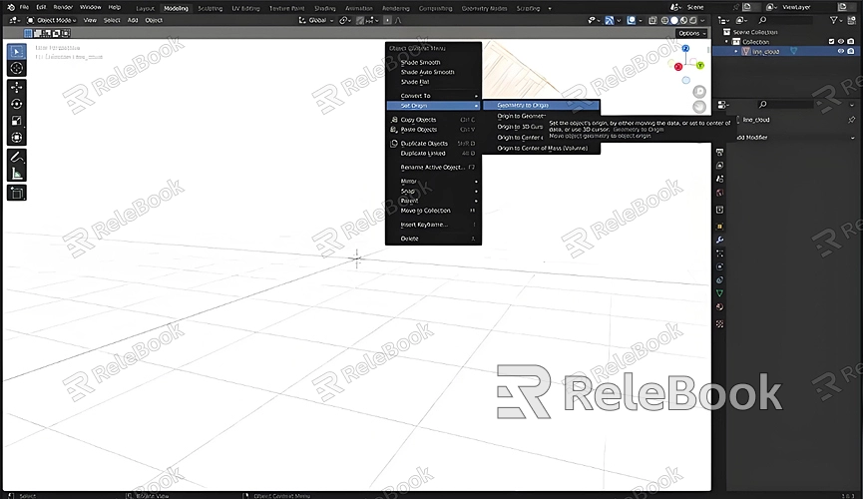Pick the Scale tool
The height and width of the screenshot is (499, 863).
[17, 121]
